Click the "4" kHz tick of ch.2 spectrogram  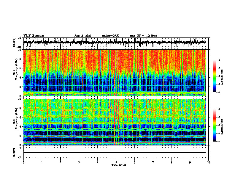[20, 127]
